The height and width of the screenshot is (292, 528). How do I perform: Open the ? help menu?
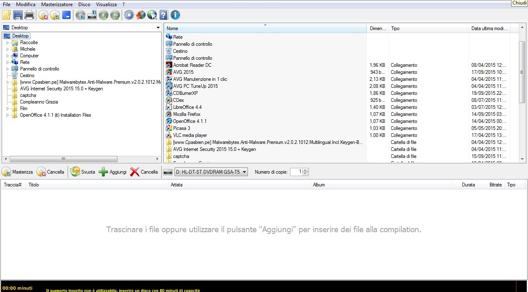[x=124, y=4]
